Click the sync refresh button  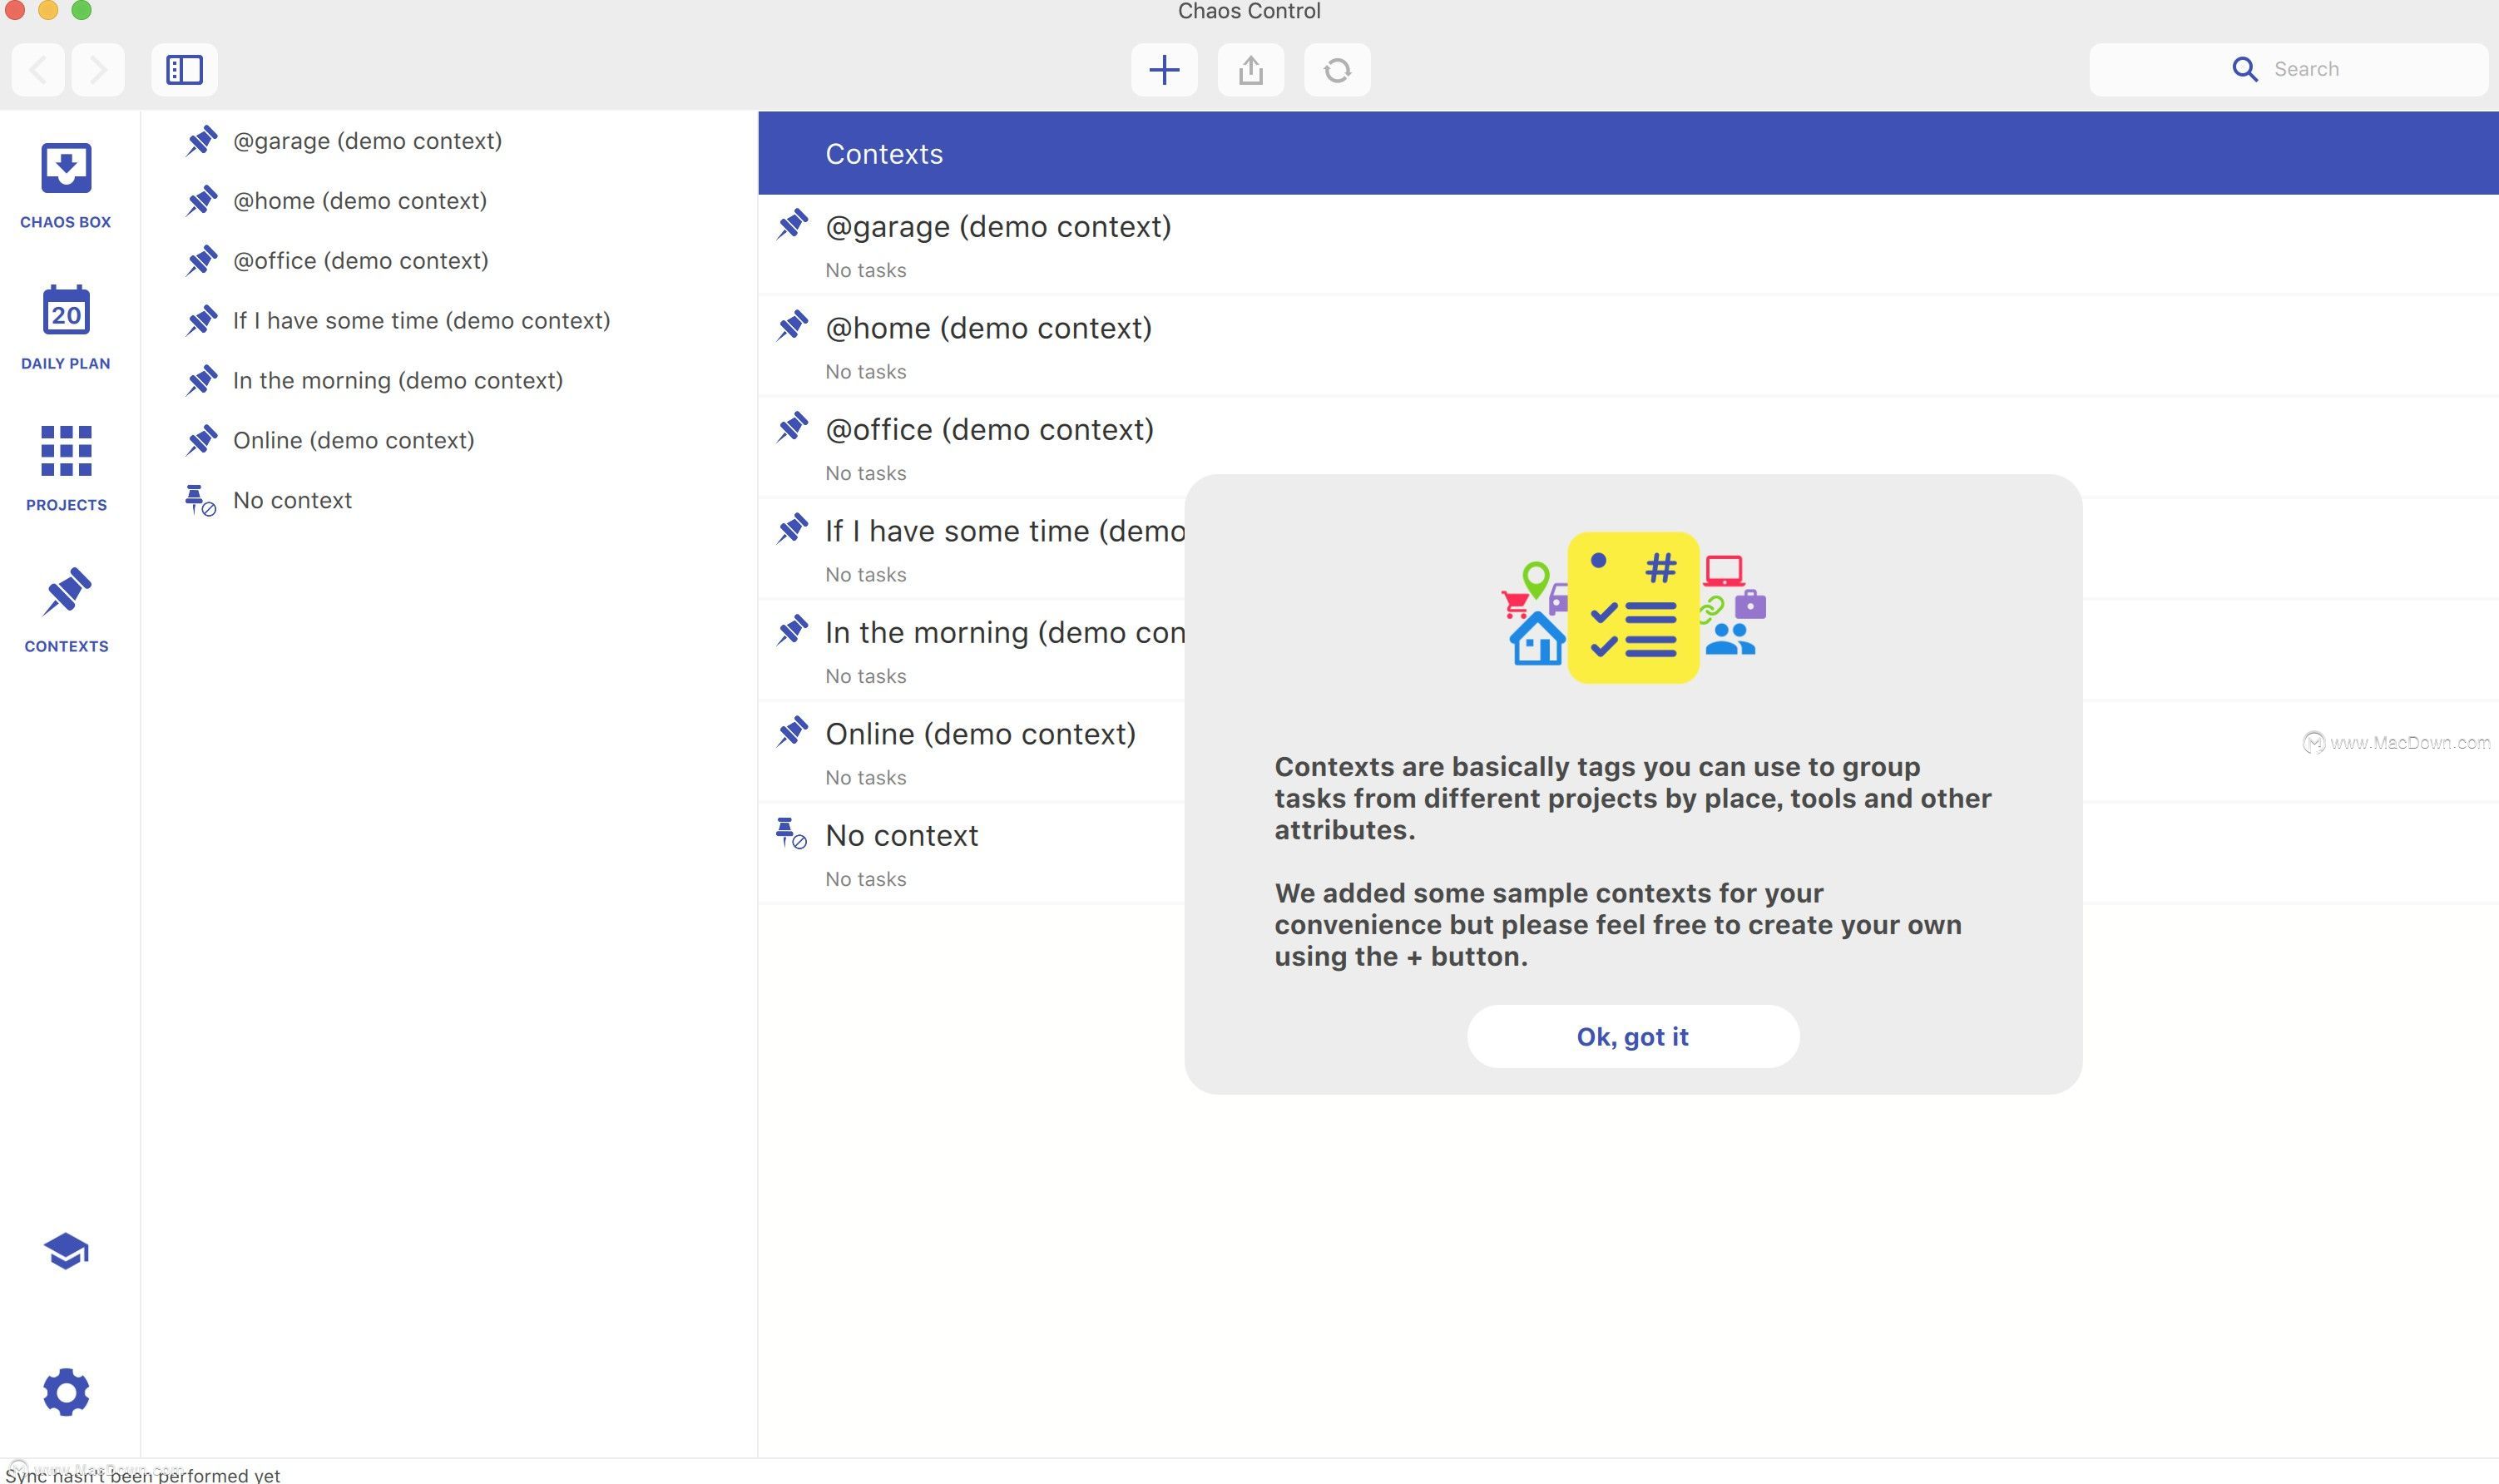1337,70
